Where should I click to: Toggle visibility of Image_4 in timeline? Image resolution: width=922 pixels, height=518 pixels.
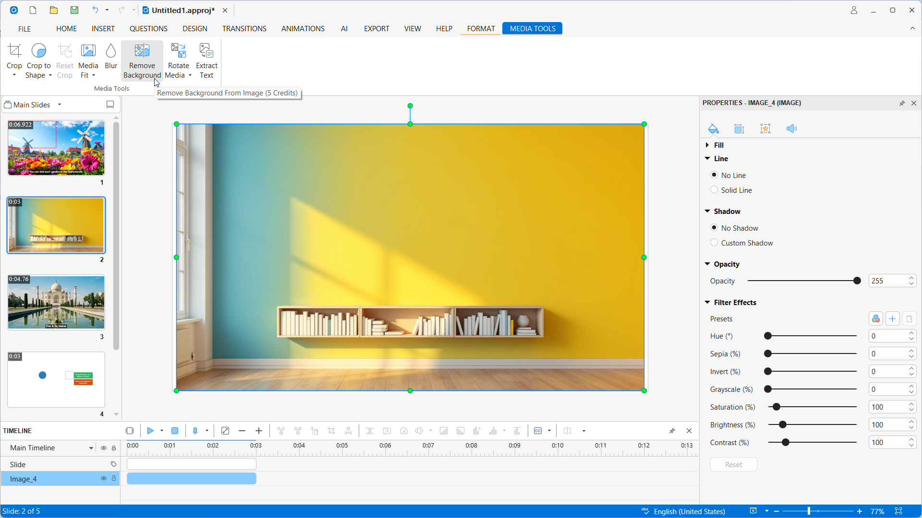pyautogui.click(x=103, y=479)
